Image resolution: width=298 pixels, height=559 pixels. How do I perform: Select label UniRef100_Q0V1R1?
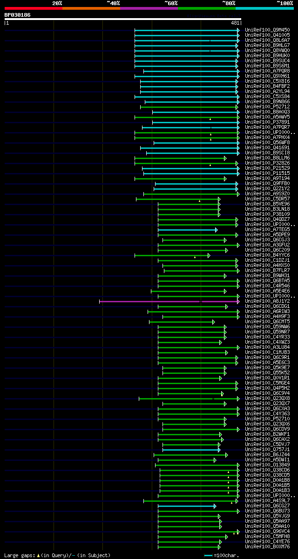[267, 378]
